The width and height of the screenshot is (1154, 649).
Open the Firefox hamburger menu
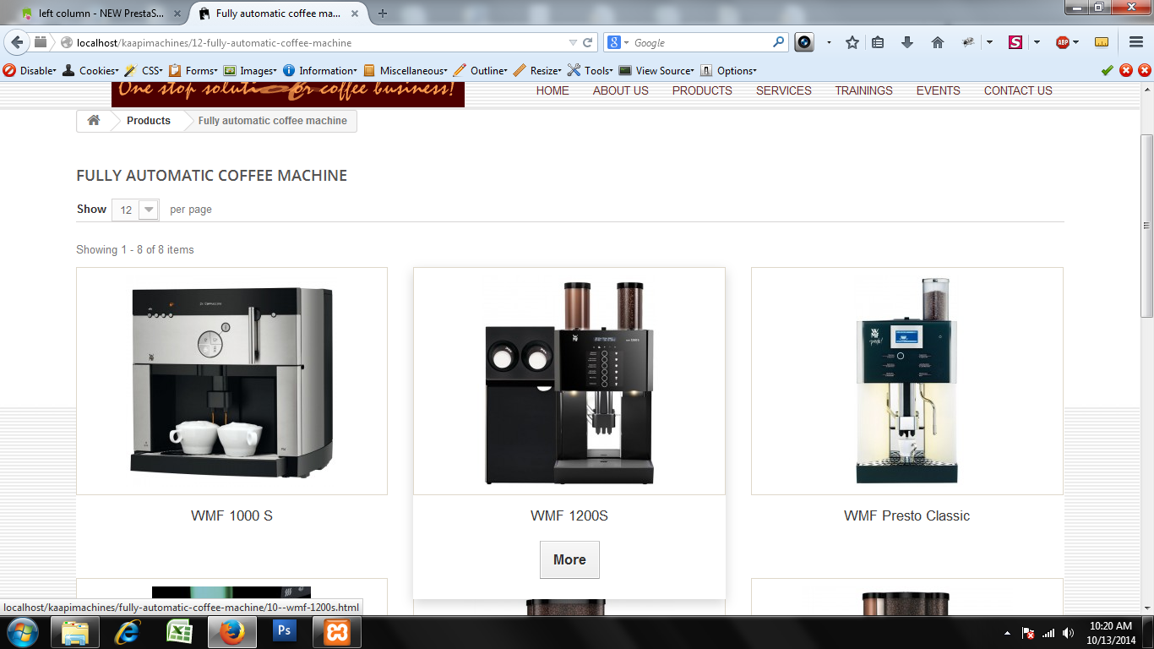1136,42
